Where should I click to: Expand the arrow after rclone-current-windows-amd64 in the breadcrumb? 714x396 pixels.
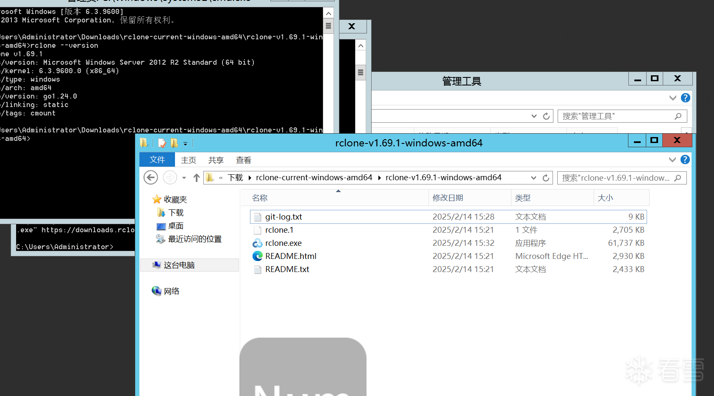pyautogui.click(x=379, y=178)
